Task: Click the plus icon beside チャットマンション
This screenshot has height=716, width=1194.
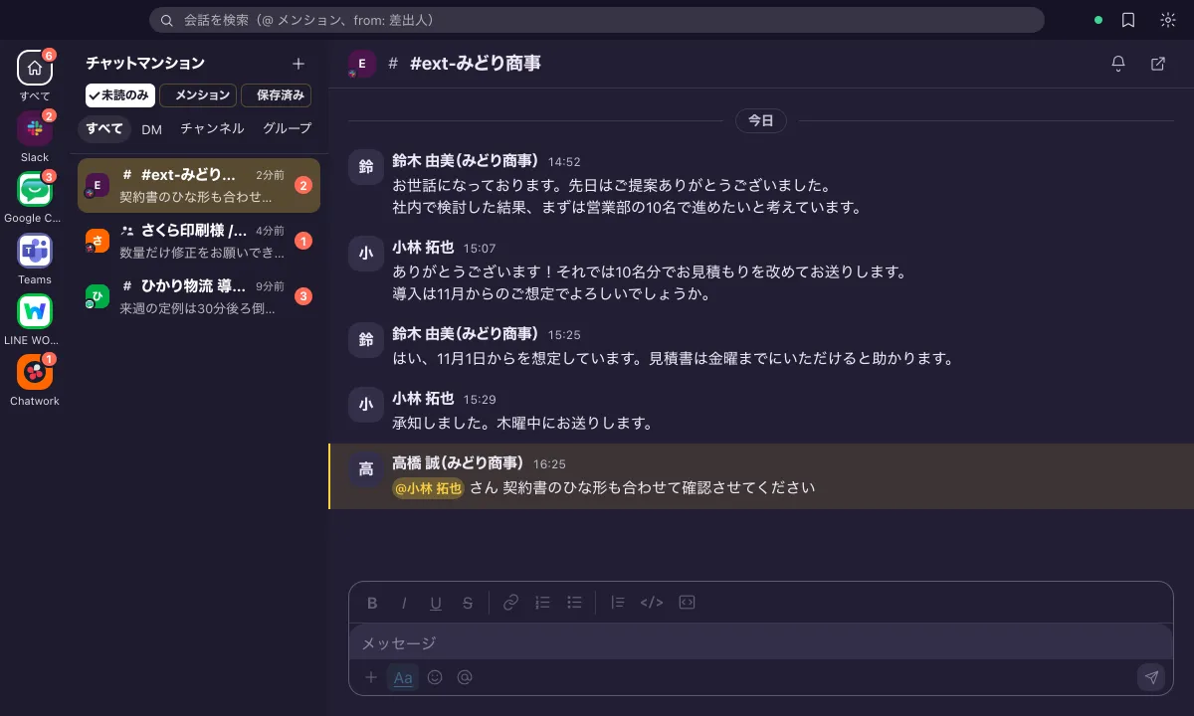Action: click(x=298, y=64)
